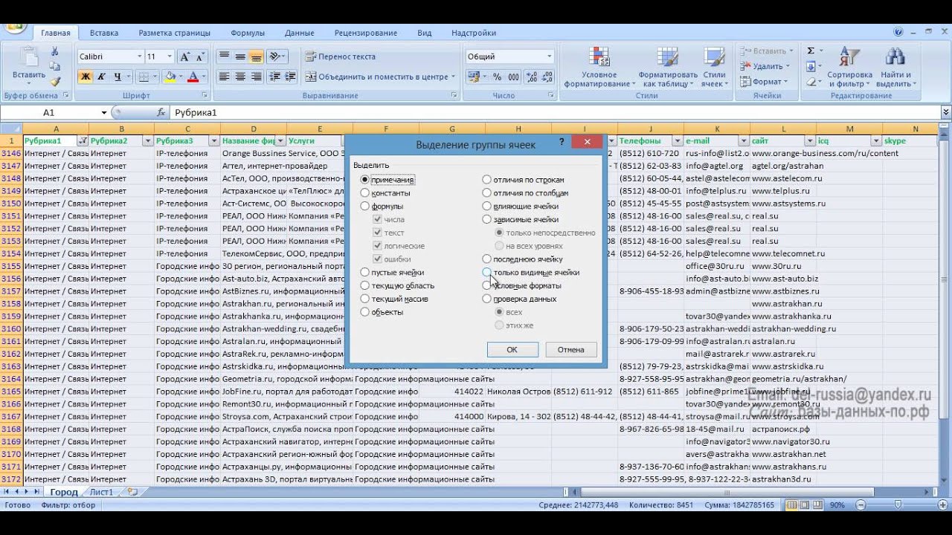952x535 pixels.
Task: Open Условное форматирование icon
Action: tap(599, 67)
